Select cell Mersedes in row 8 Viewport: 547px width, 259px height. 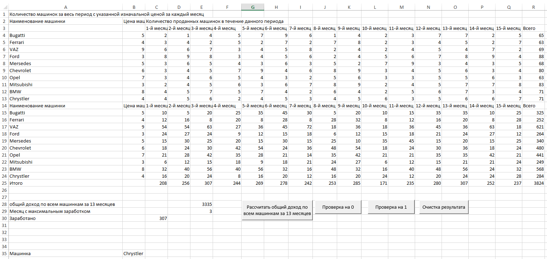(66, 63)
